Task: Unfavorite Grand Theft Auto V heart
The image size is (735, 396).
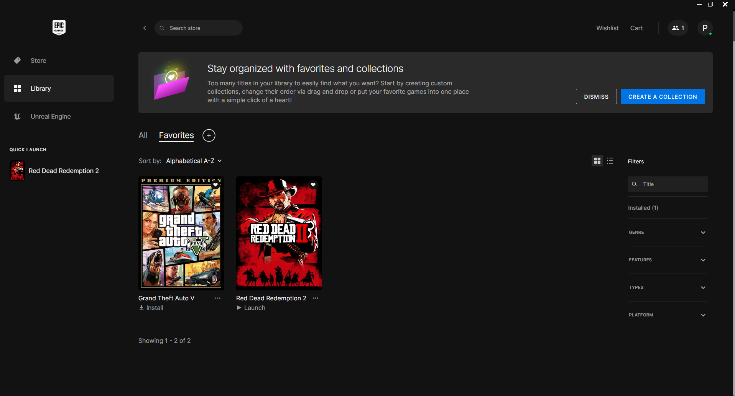Action: coord(215,185)
